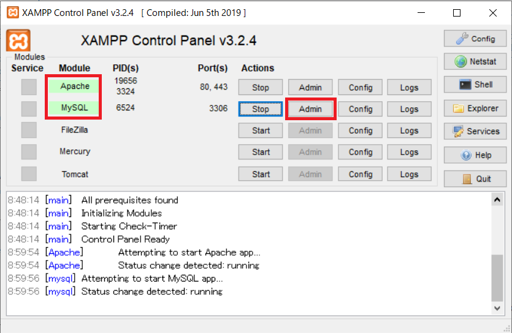Toggle FileZilla service install checkbox
This screenshot has height=333, width=512.
pos(29,130)
